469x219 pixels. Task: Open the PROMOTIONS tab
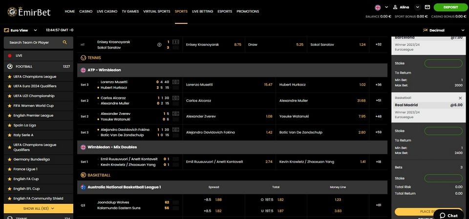tap(248, 11)
